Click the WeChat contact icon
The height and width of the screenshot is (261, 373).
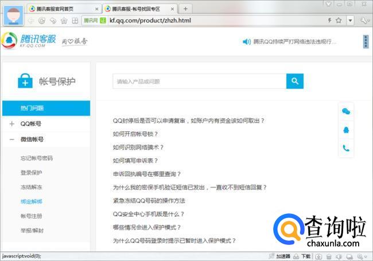pos(346,111)
